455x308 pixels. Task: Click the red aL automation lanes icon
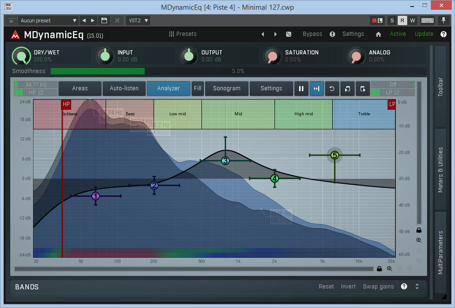pyautogui.click(x=377, y=20)
